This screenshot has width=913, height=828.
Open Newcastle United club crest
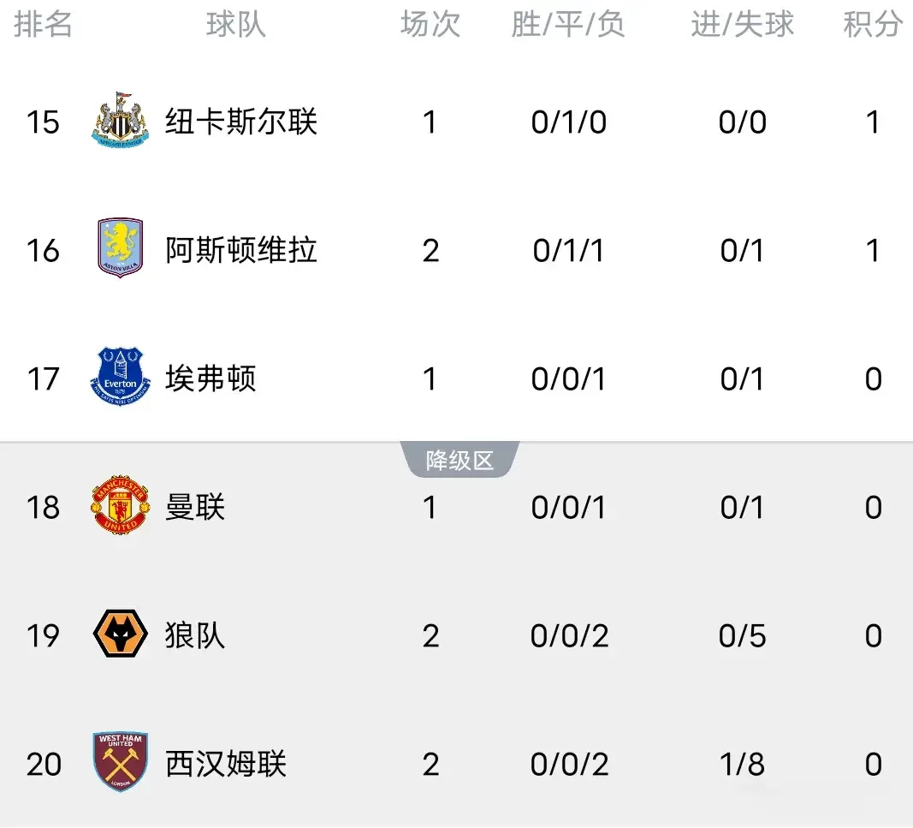pos(121,120)
